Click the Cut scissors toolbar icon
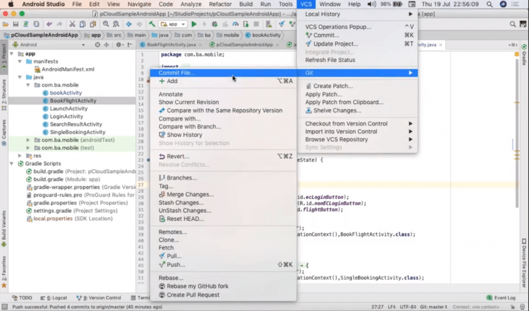The height and width of the screenshot is (311, 529). [x=73, y=24]
